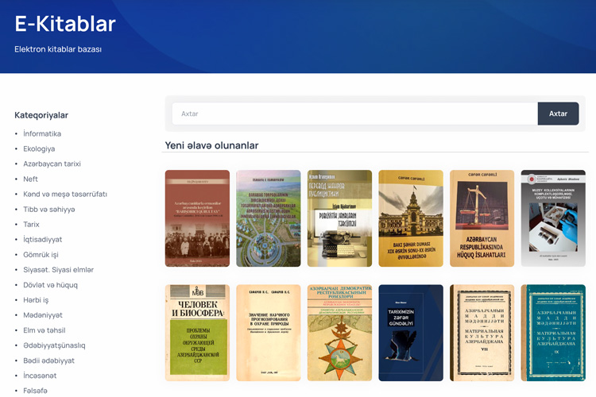Select the Ekologiya category
This screenshot has height=397, width=596.
click(39, 148)
